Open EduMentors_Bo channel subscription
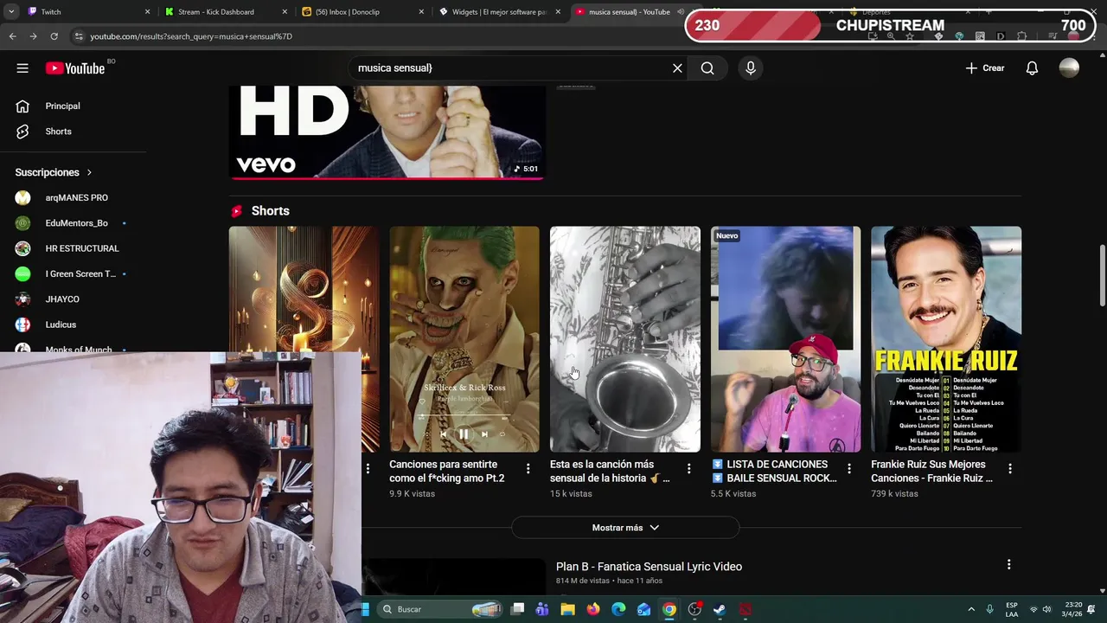The width and height of the screenshot is (1107, 623). (x=76, y=223)
